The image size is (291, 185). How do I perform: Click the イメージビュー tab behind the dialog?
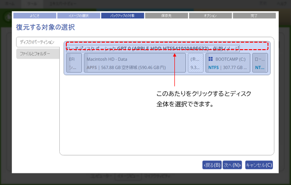128,176
